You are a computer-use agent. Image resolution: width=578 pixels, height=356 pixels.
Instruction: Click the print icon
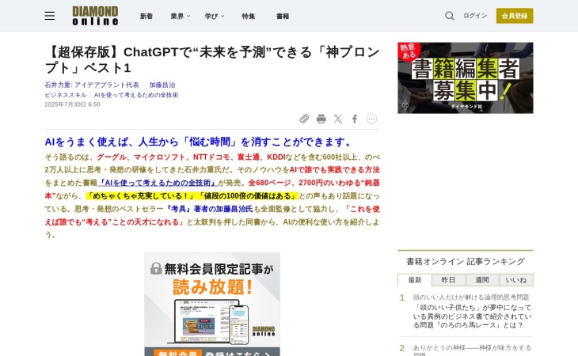(321, 119)
